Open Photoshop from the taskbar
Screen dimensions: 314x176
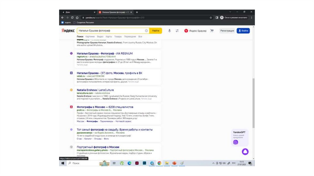144,163
